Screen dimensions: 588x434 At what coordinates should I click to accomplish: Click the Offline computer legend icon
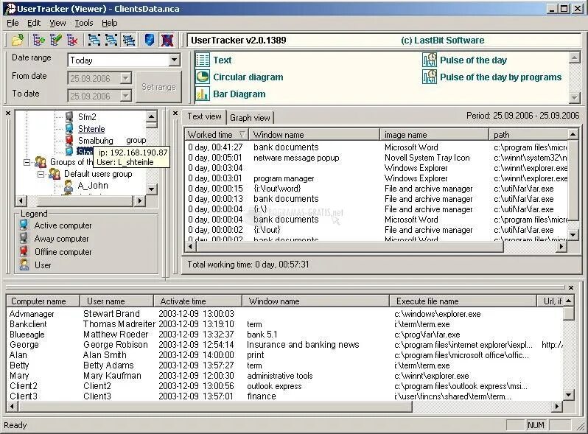24,251
